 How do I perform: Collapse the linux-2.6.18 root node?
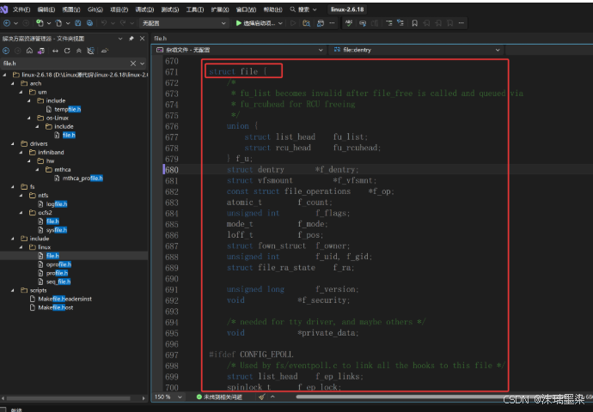tap(4, 75)
